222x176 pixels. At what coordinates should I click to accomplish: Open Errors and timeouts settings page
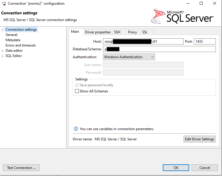tap(21, 45)
